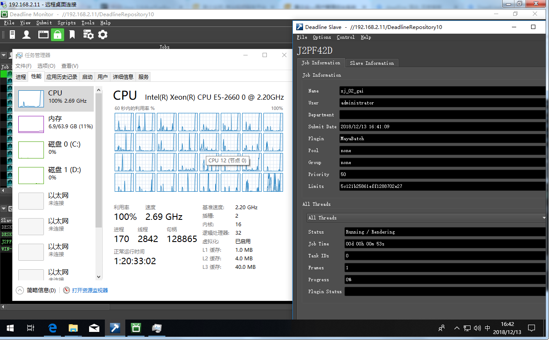Open the All Threads dropdown

click(426, 218)
